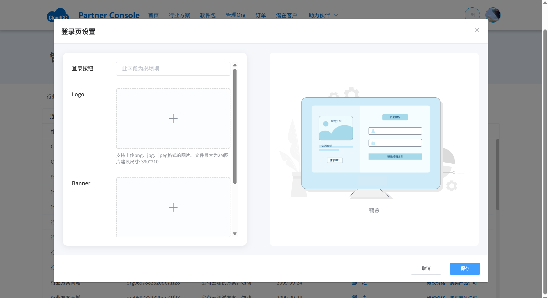Open the 行业方案 menu item
Viewport: 548px width, 298px height.
pyautogui.click(x=179, y=15)
